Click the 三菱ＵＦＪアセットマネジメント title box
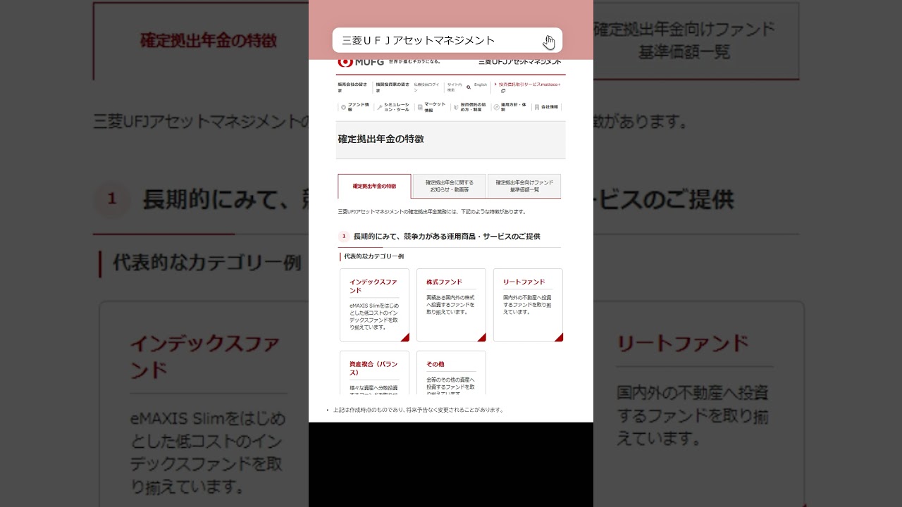The width and height of the screenshot is (902, 507). [447, 40]
